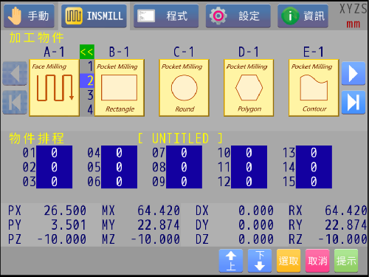Jump to first page of objects

pyautogui.click(x=15, y=102)
